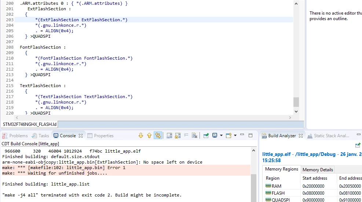Click the RAM end address 0x20050000
The height and width of the screenshot is (202, 362).
(350, 186)
